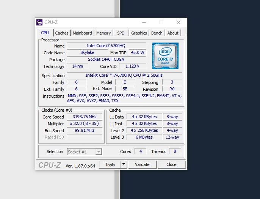Minimize the CPU-Z window

pos(144,22)
